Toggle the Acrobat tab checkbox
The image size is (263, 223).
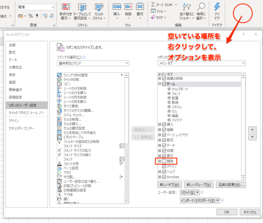(164, 177)
